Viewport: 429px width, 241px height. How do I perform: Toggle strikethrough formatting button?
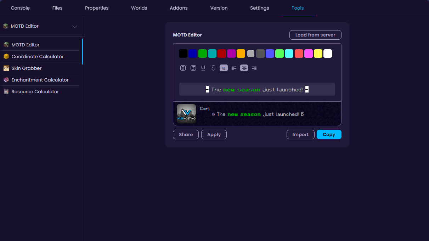point(213,68)
